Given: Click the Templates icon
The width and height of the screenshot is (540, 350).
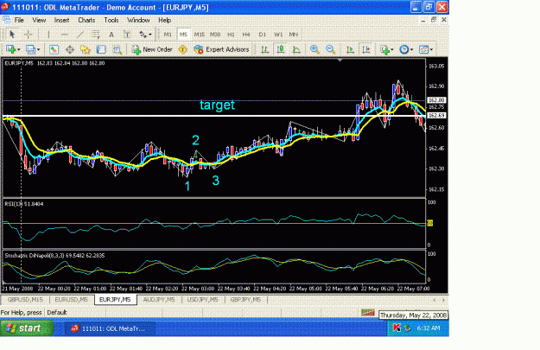Looking at the screenshot, I should click(423, 49).
